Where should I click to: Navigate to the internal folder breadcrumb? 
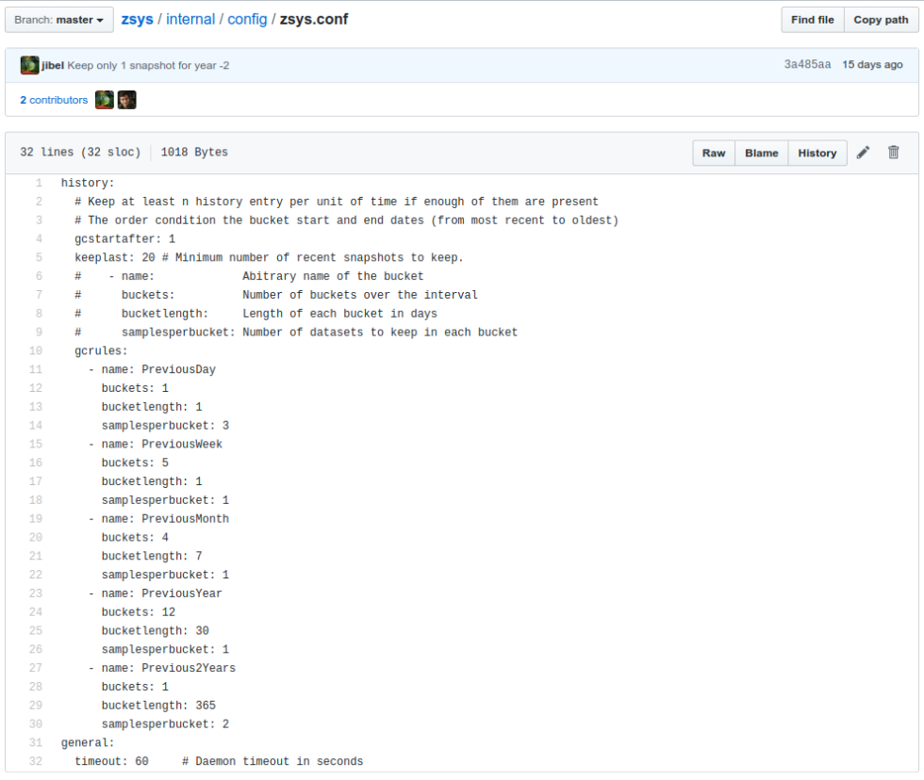[x=190, y=18]
